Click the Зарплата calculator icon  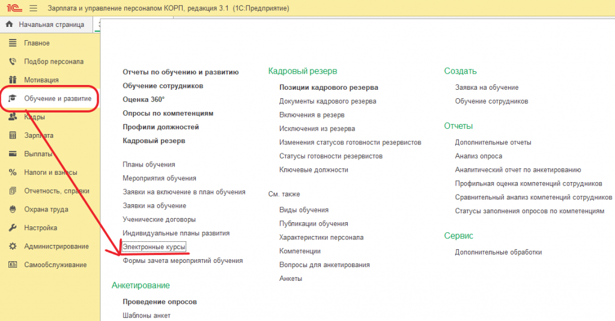pos(13,135)
